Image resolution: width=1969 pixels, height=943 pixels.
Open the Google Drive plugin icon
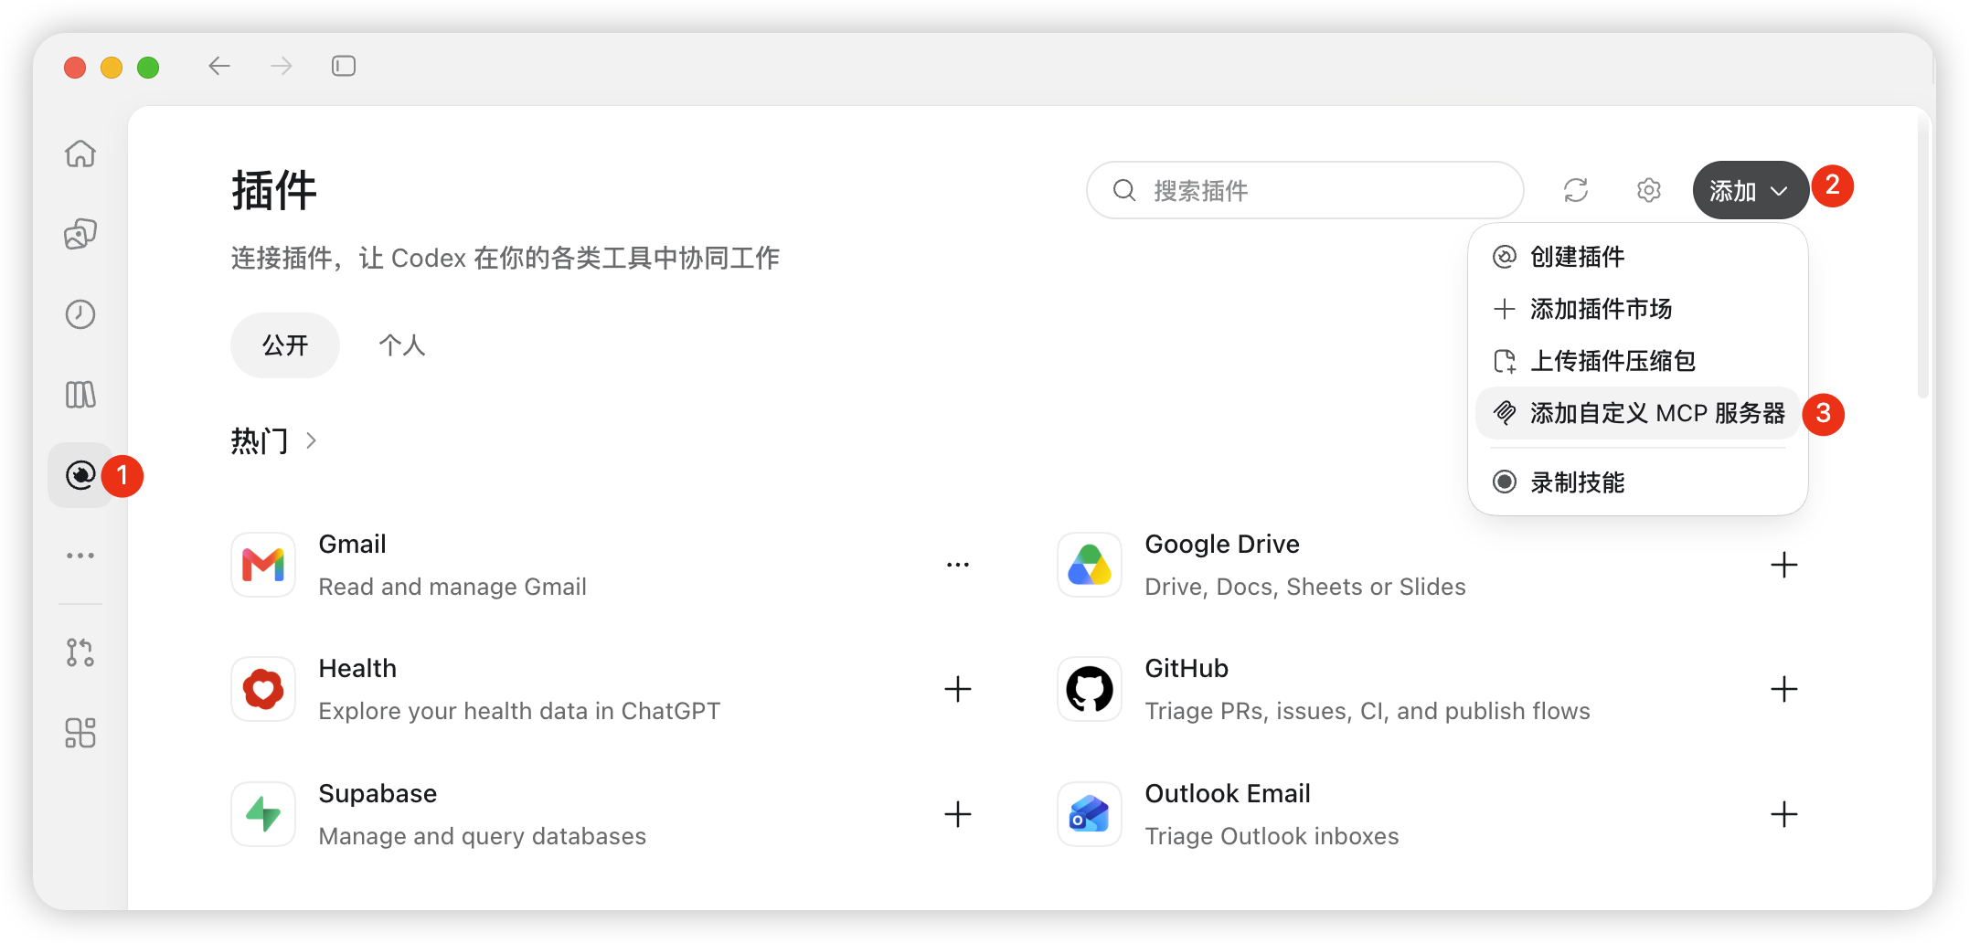(x=1090, y=565)
